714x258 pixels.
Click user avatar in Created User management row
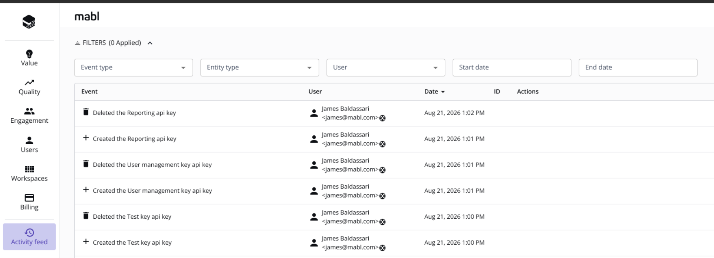pos(314,191)
